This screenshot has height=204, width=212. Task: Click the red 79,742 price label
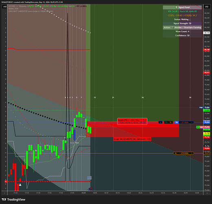tap(207, 137)
